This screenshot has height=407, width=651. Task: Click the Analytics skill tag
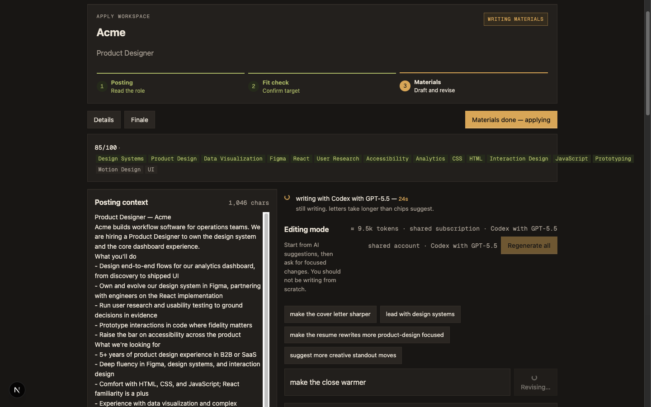pyautogui.click(x=430, y=159)
